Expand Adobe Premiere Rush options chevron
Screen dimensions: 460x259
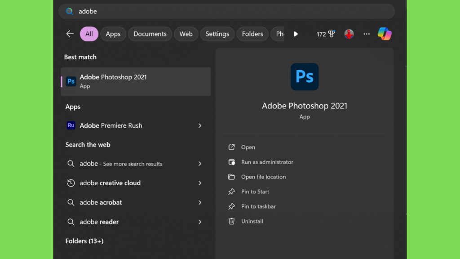point(200,126)
